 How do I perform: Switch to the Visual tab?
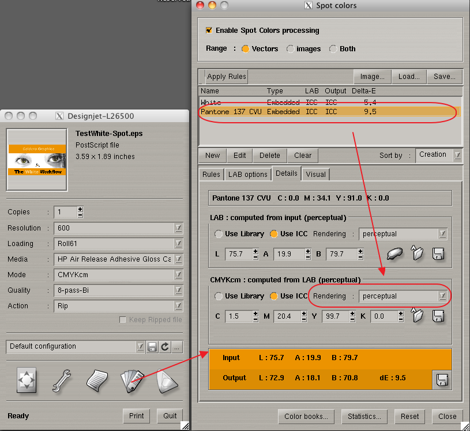tap(315, 174)
